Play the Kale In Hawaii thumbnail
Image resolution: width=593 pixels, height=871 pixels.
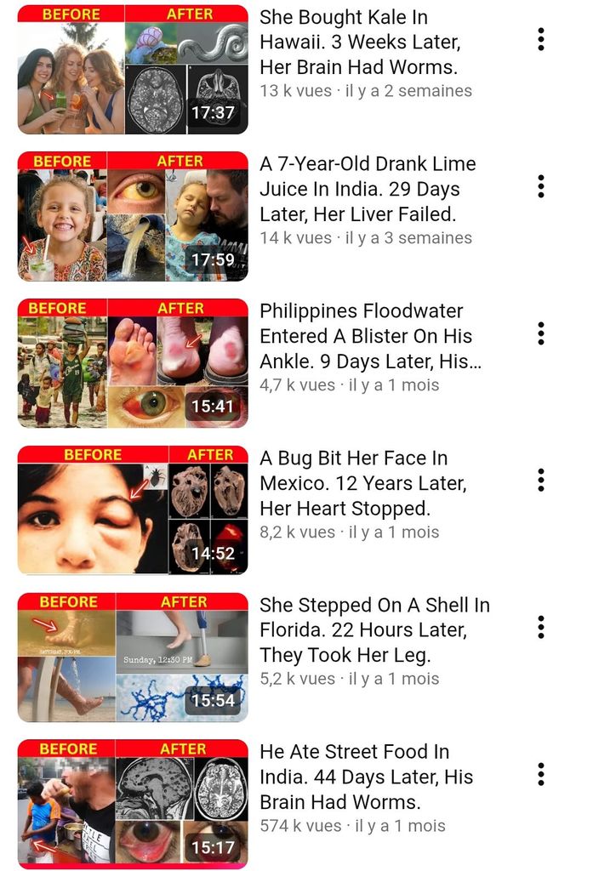[x=133, y=70]
